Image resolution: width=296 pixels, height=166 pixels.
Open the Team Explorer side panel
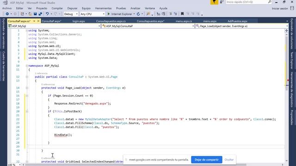[292, 60]
